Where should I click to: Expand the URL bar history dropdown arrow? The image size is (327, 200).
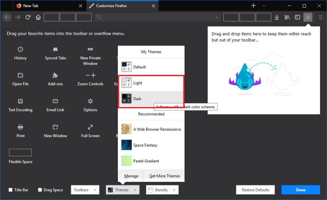tap(217, 17)
